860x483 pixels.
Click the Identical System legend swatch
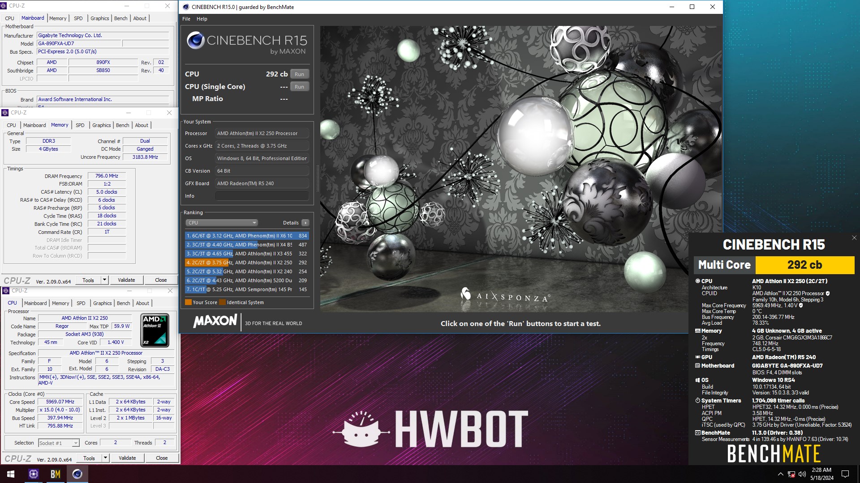click(222, 302)
